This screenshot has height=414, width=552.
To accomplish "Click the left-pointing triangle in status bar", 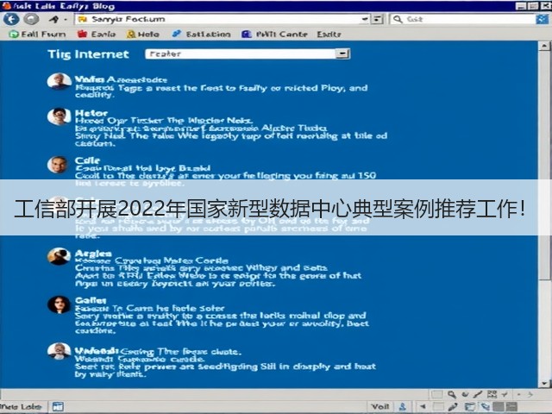I will [x=423, y=406].
